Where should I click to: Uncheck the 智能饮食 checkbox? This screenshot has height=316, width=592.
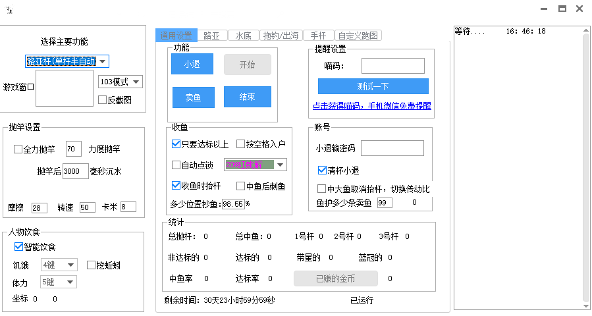coord(19,247)
